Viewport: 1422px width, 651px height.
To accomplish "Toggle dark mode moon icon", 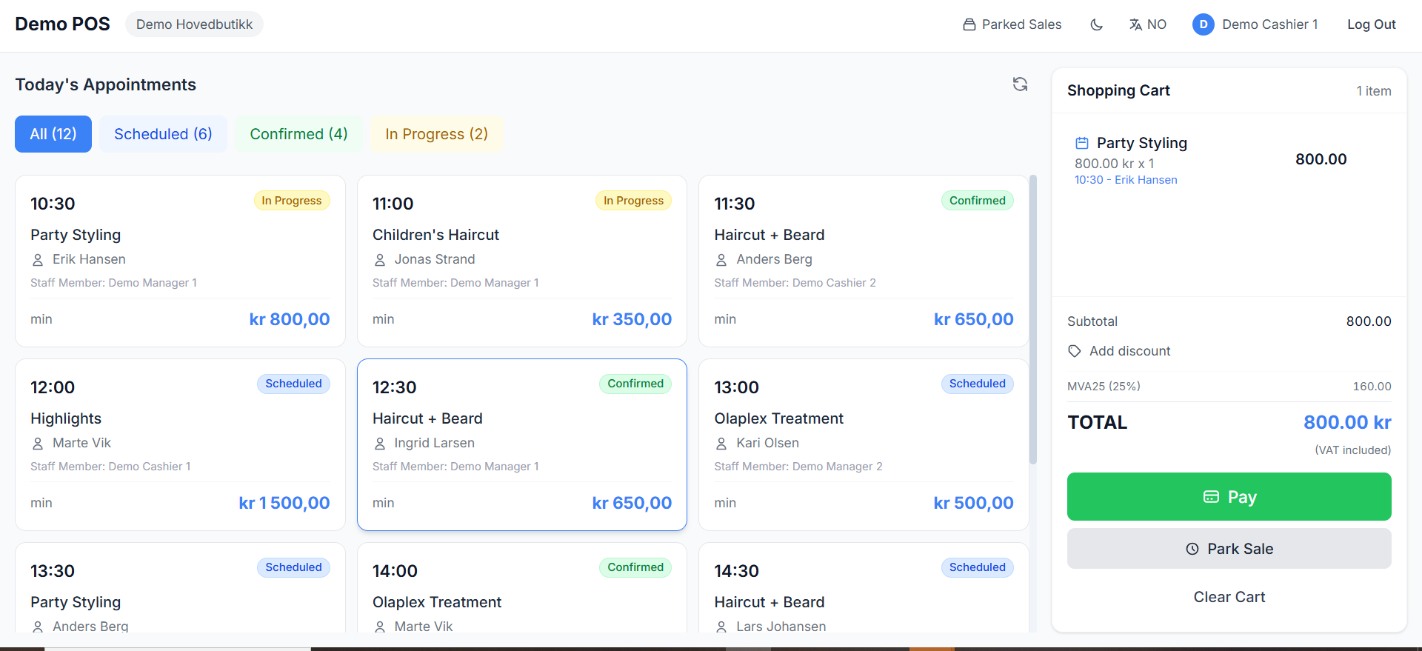I will coord(1097,24).
